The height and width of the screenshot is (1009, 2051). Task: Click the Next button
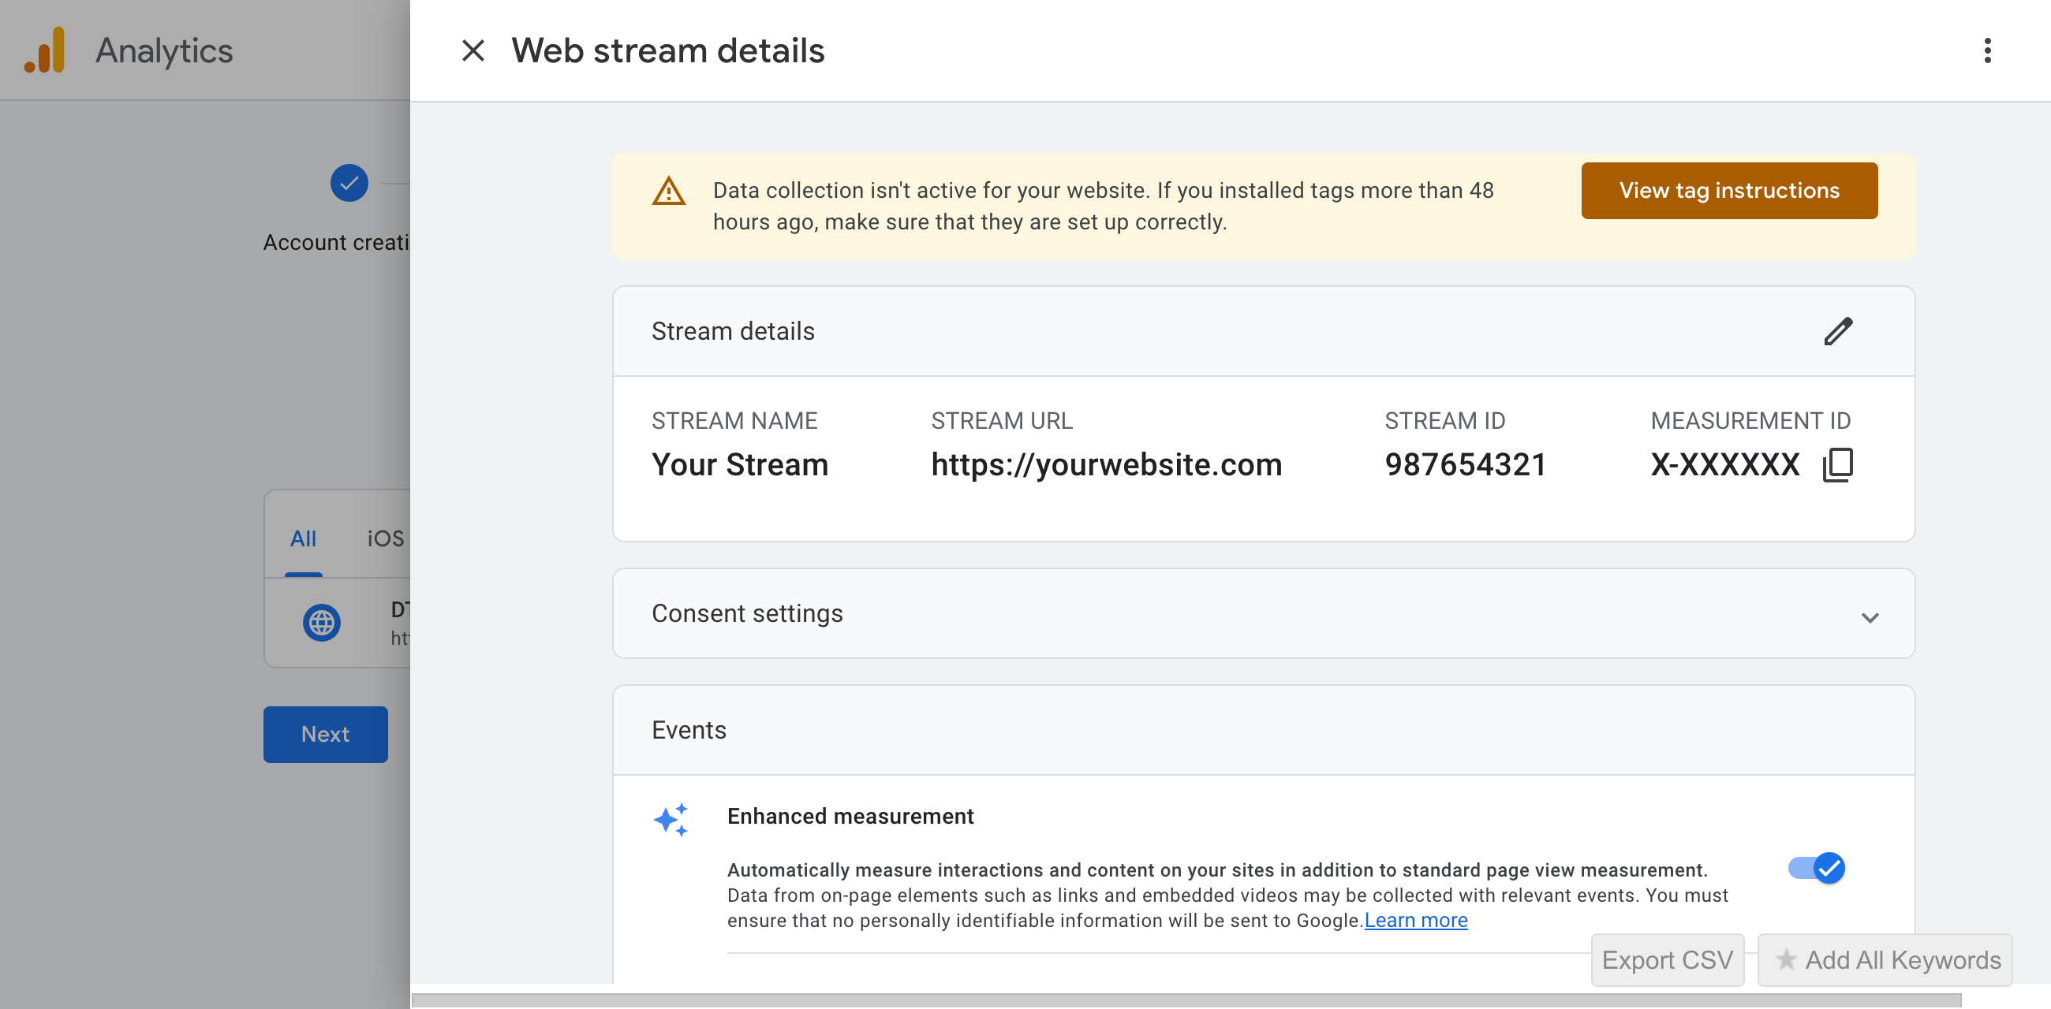[x=325, y=734]
